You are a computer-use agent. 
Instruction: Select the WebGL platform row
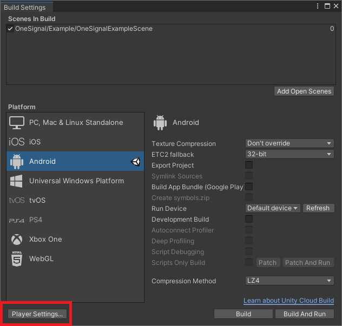pos(75,258)
